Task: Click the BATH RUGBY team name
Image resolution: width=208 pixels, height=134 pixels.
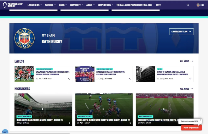Action: point(52,42)
